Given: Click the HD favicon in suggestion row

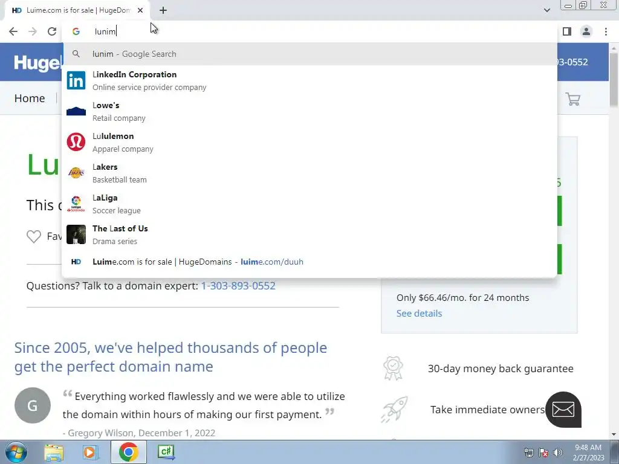Looking at the screenshot, I should 76,262.
